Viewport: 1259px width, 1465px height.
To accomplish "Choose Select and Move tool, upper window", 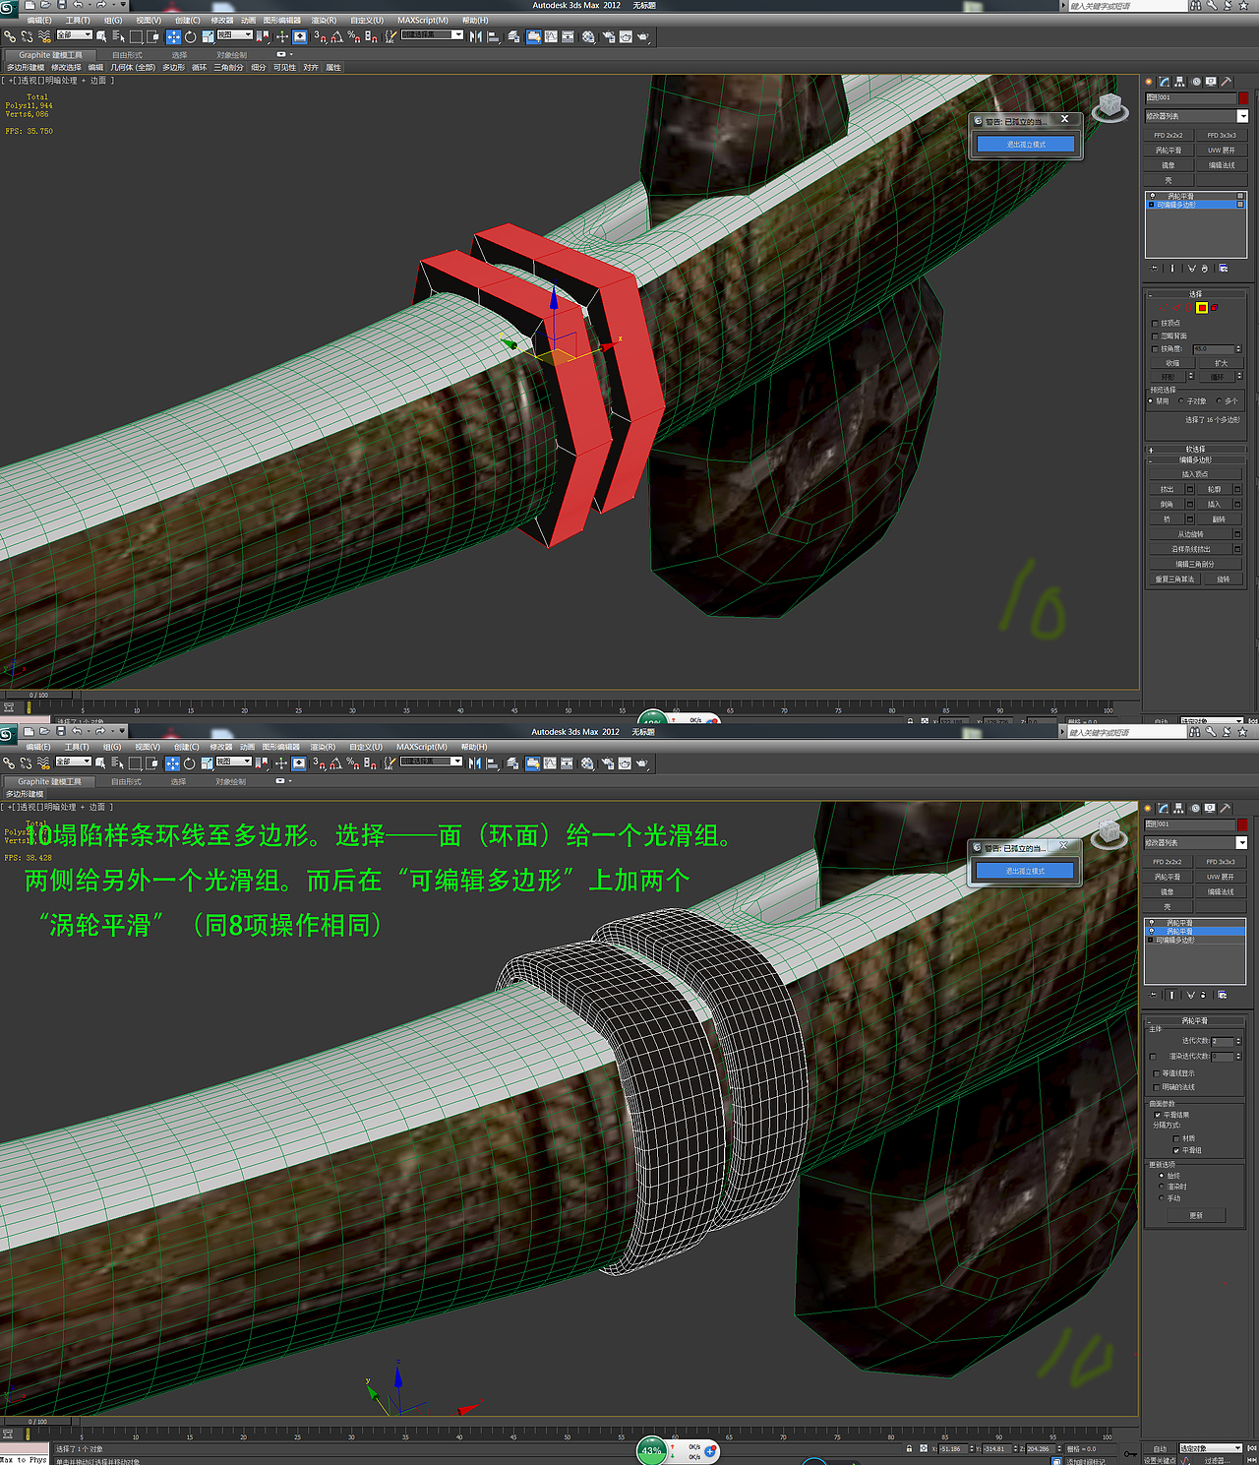I will click(x=173, y=36).
